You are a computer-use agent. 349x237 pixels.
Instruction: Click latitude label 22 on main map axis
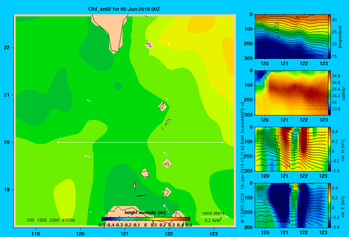tap(7, 48)
